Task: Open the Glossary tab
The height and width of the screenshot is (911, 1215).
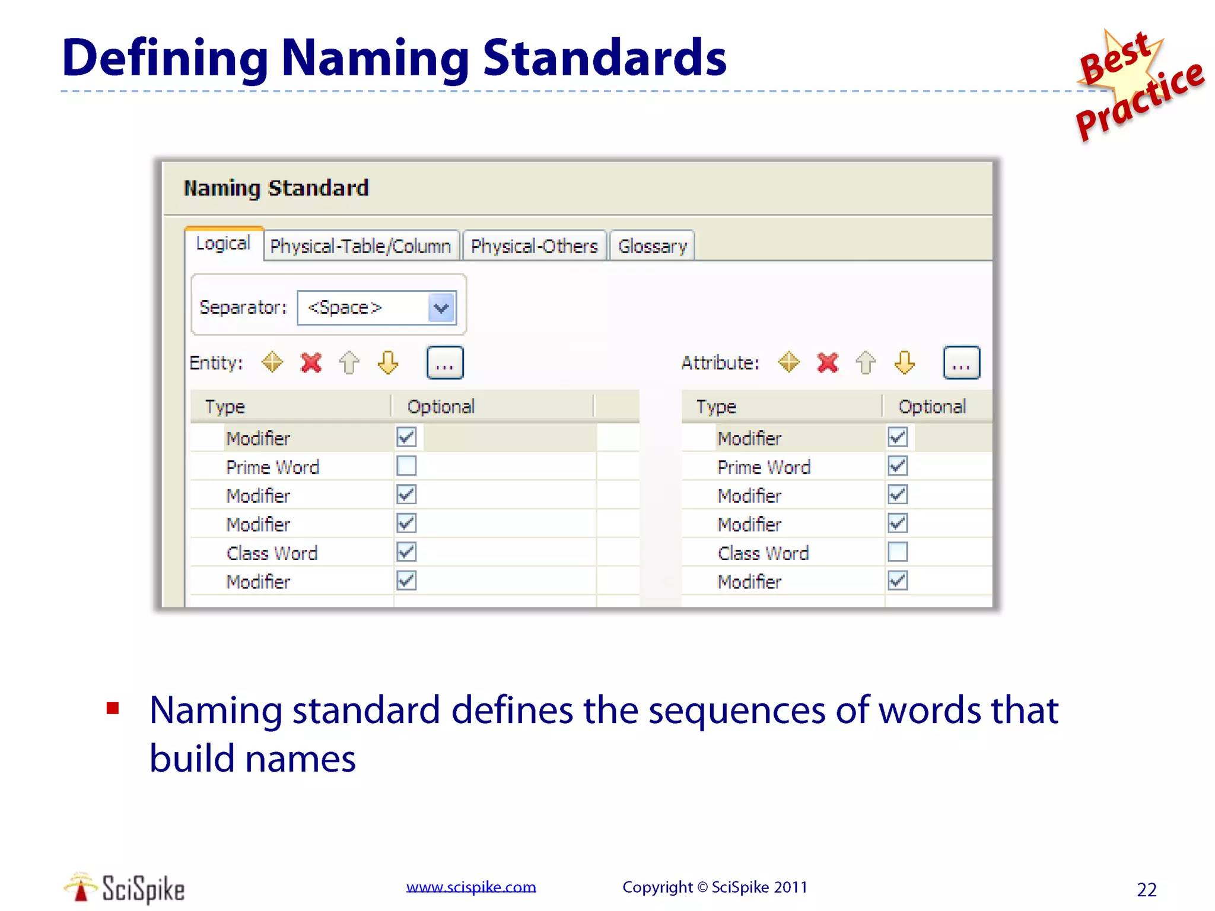Action: [652, 246]
